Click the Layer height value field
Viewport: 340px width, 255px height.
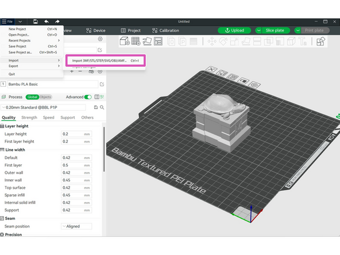click(76, 134)
